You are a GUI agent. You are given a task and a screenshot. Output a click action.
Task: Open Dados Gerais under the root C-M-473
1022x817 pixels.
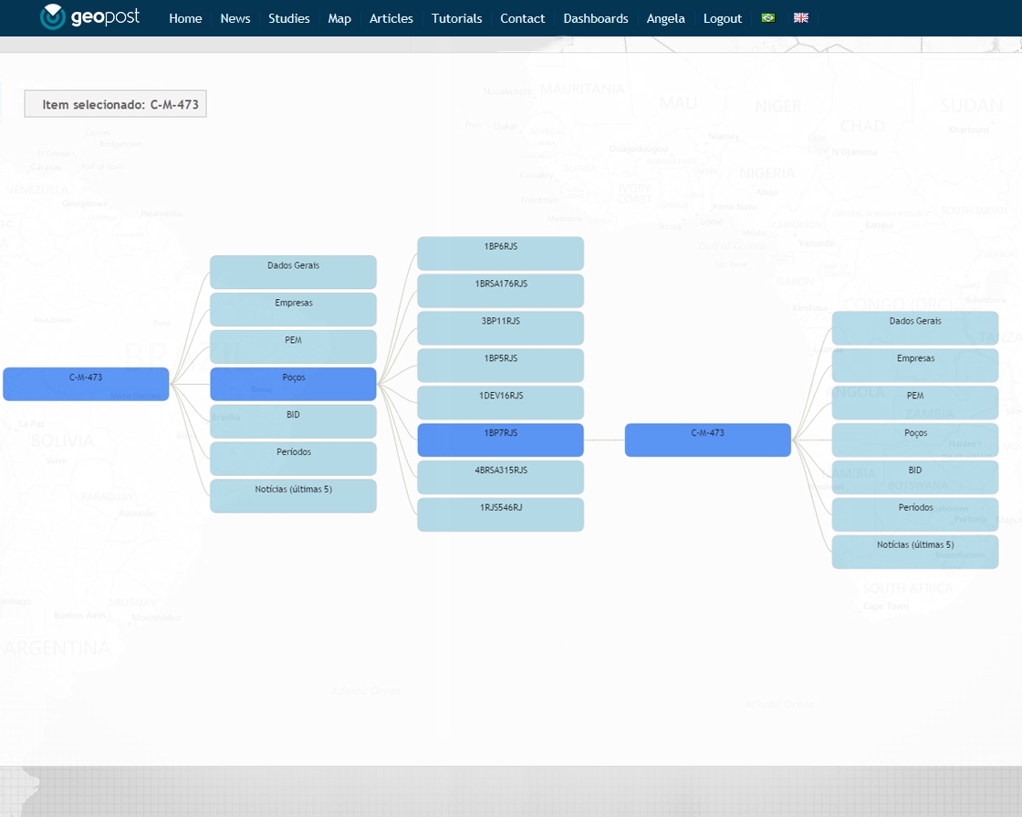tap(293, 272)
